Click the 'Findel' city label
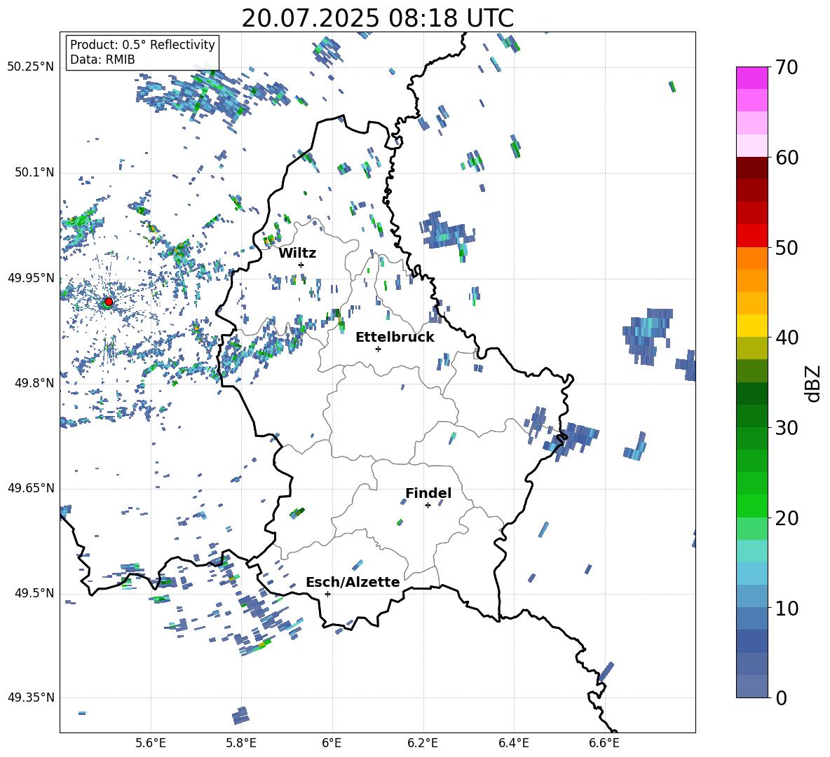Screen dimensions: 830x757 428,493
